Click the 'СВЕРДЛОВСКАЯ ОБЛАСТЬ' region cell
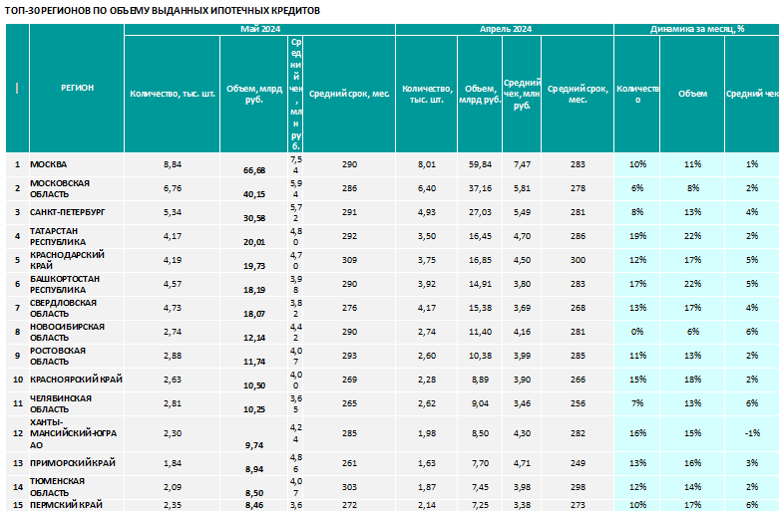 [x=77, y=308]
